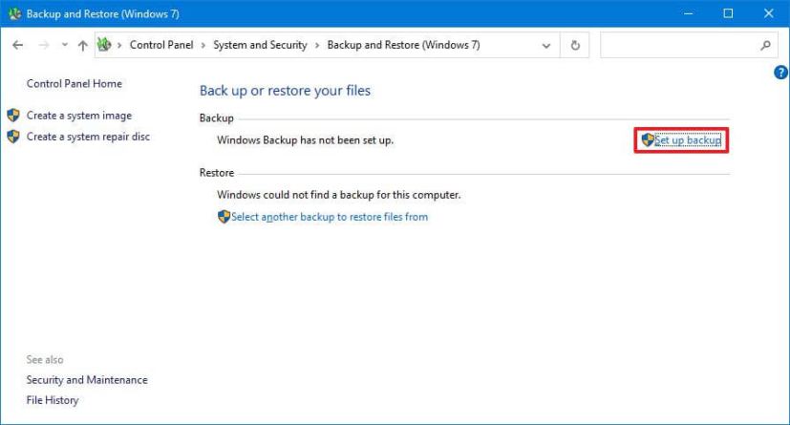
Task: Click the Back navigation arrow
Action: pyautogui.click(x=17, y=45)
